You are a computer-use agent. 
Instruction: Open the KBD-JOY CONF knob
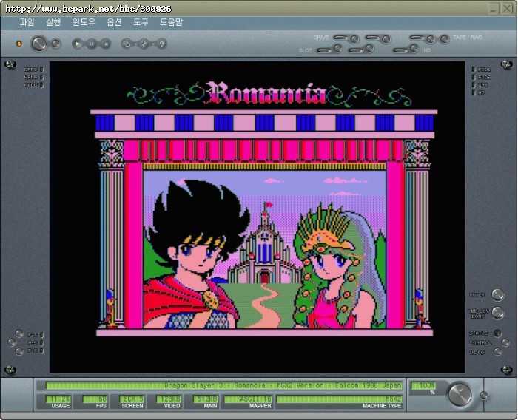click(x=497, y=313)
